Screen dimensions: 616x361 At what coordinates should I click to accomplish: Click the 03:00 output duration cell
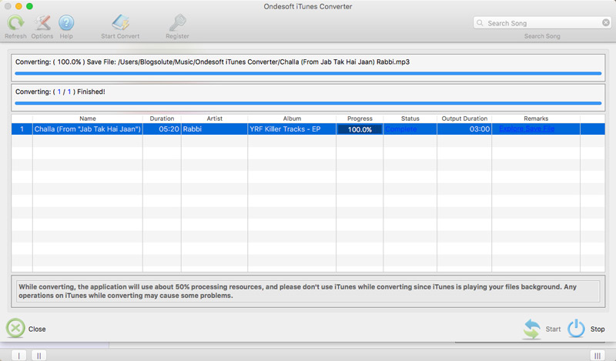coord(464,129)
